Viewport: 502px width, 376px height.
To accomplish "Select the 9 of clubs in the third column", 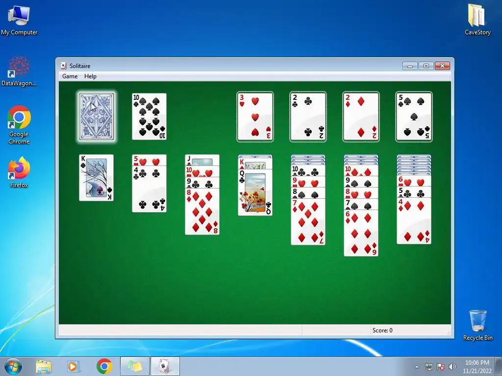I will pyautogui.click(x=202, y=183).
